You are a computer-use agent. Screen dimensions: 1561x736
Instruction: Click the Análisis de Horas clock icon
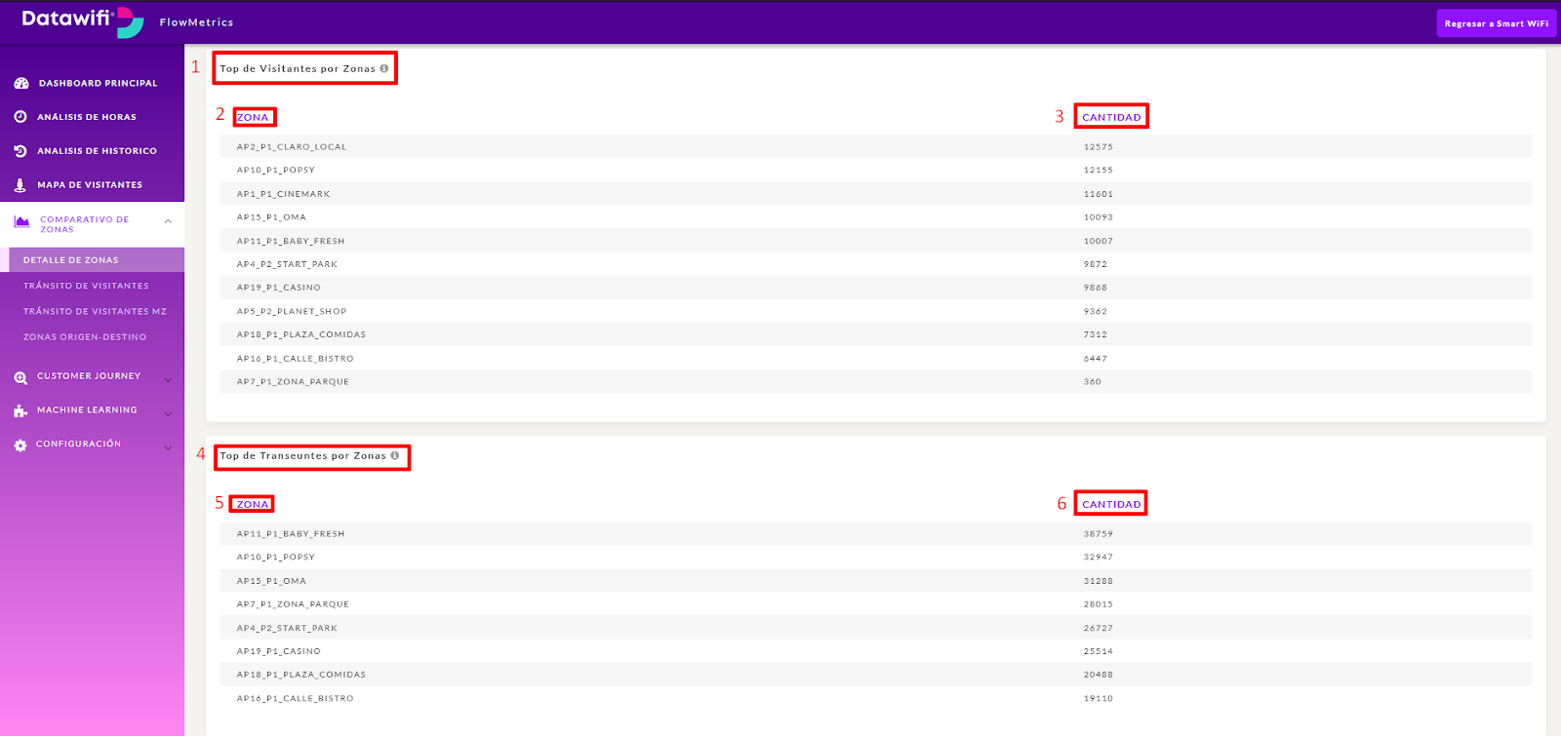tap(20, 117)
